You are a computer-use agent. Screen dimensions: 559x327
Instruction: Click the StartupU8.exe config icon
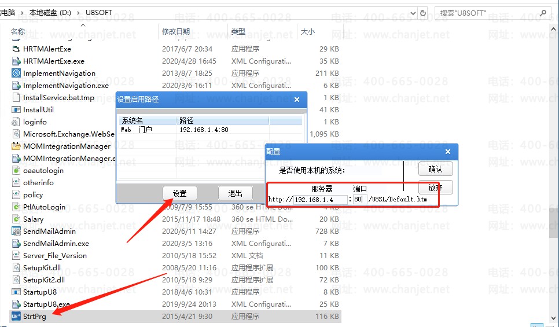click(16, 304)
